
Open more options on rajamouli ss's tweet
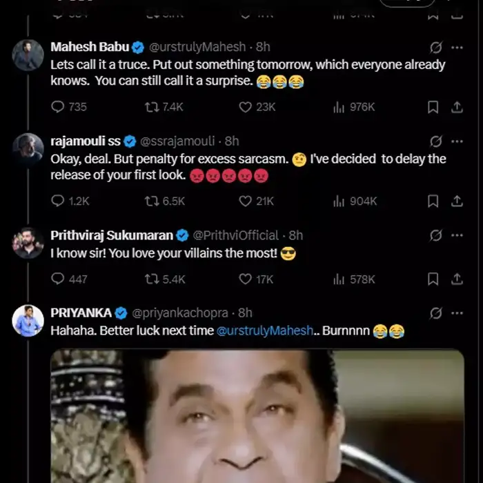point(457,141)
